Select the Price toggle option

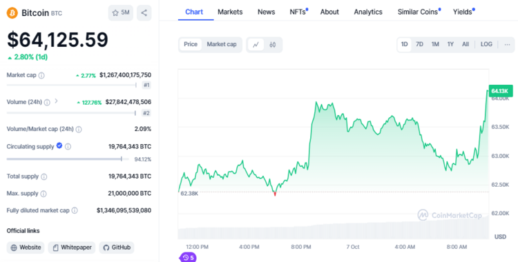(191, 44)
